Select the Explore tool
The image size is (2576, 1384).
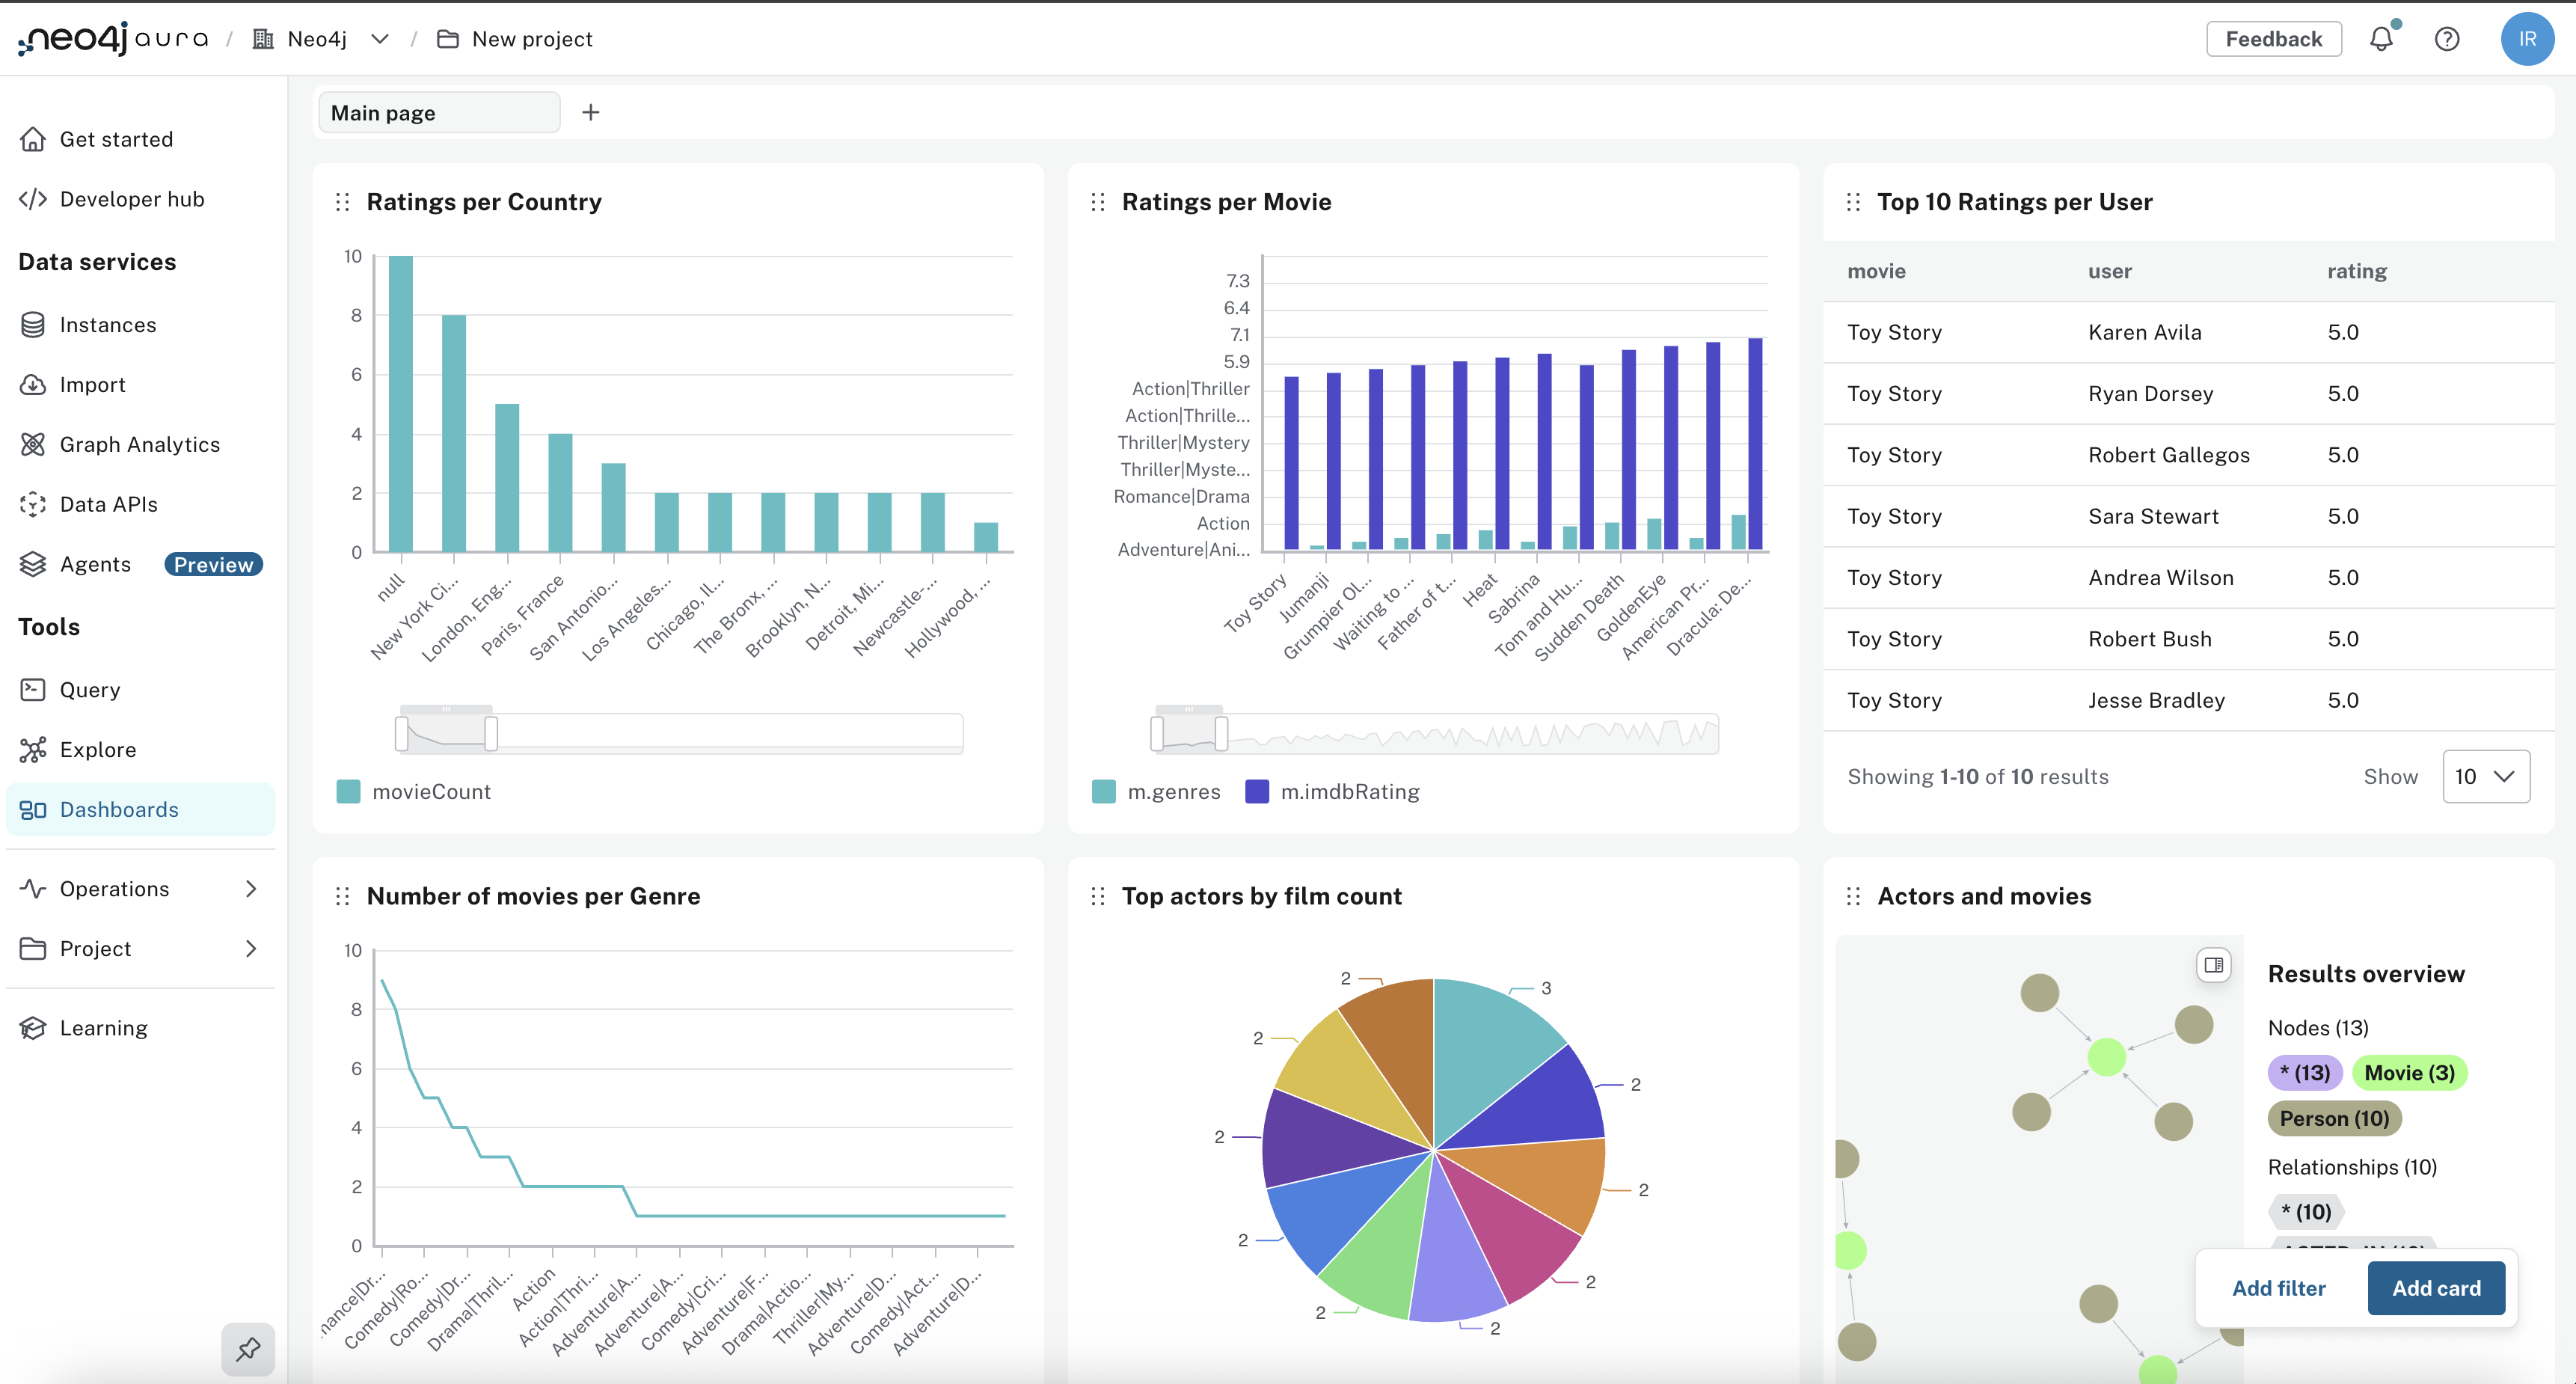98,749
